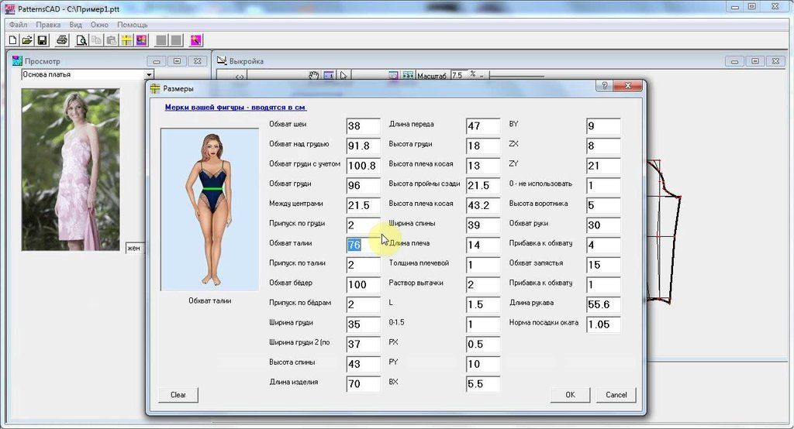Click the yellow measurements cross icon

(x=126, y=40)
